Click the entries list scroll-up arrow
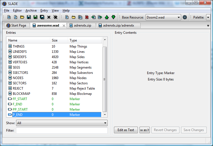 (x=105, y=40)
